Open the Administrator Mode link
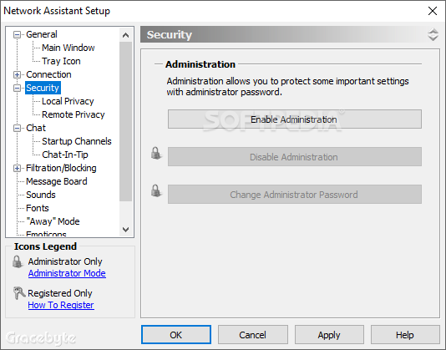This screenshot has height=350, width=446. [67, 273]
